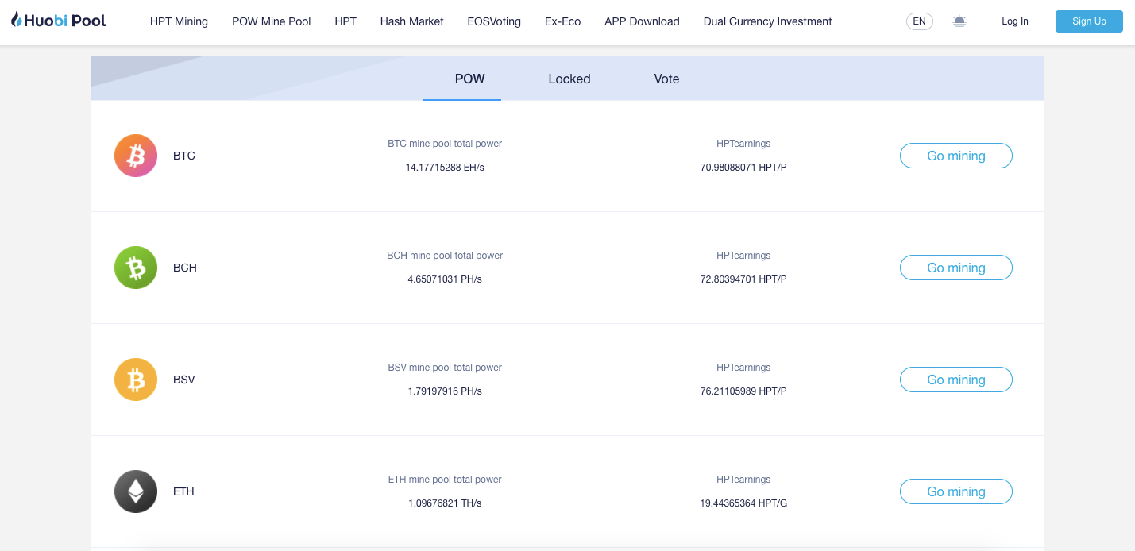Screen dimensions: 1135x551
Task: Click the green BCH coin icon
Action: [x=136, y=268]
